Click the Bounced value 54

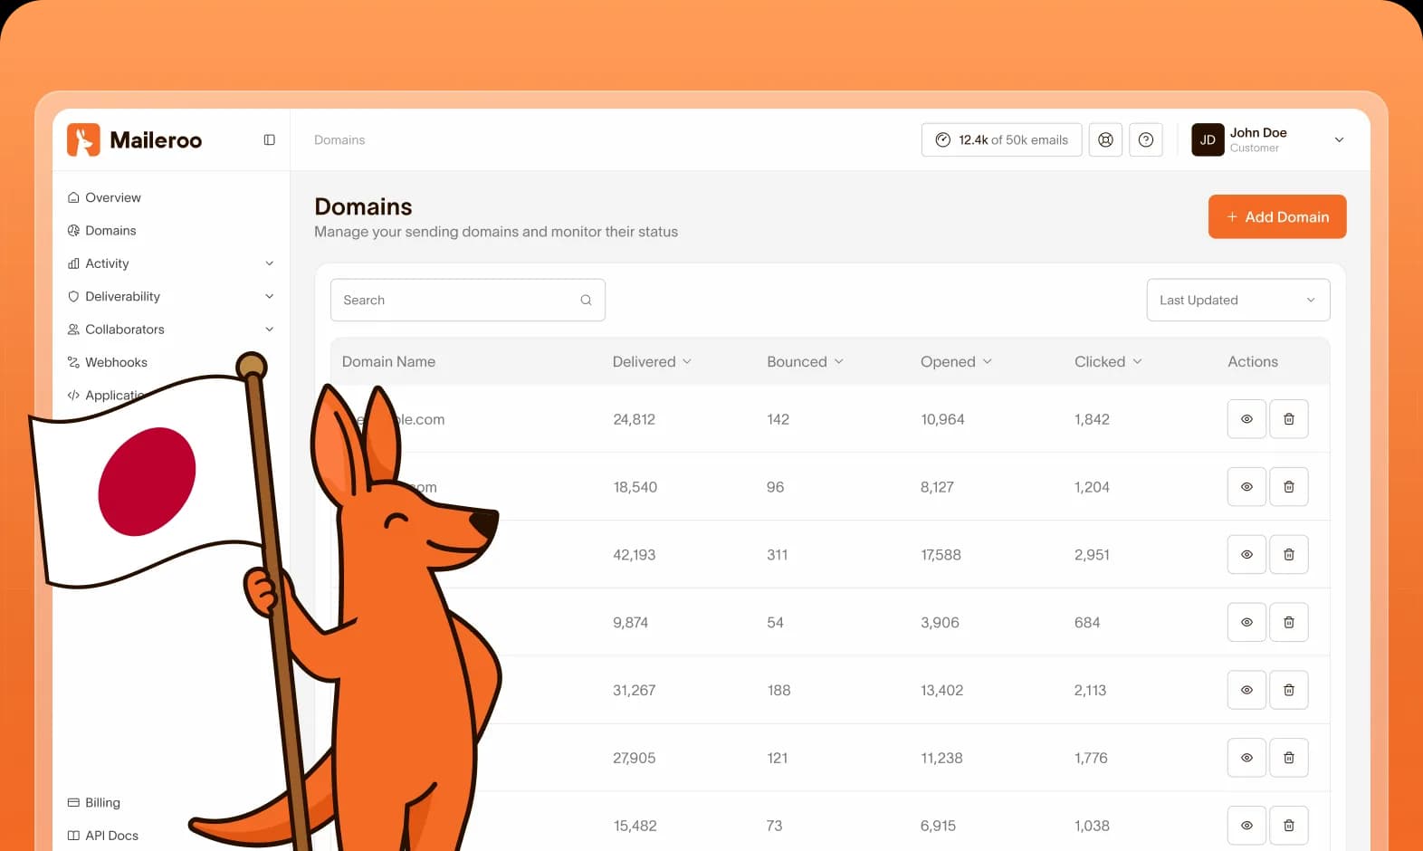[775, 623]
